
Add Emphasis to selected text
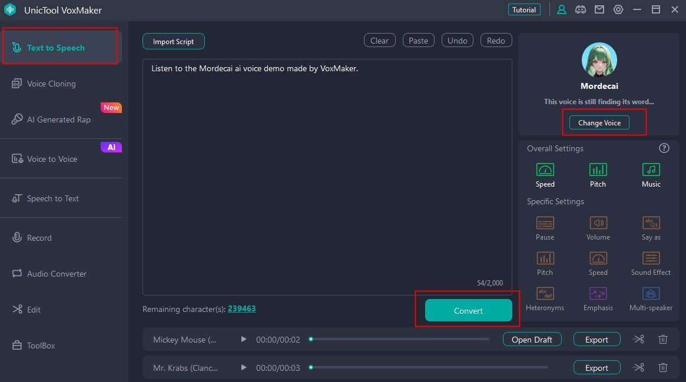[598, 299]
